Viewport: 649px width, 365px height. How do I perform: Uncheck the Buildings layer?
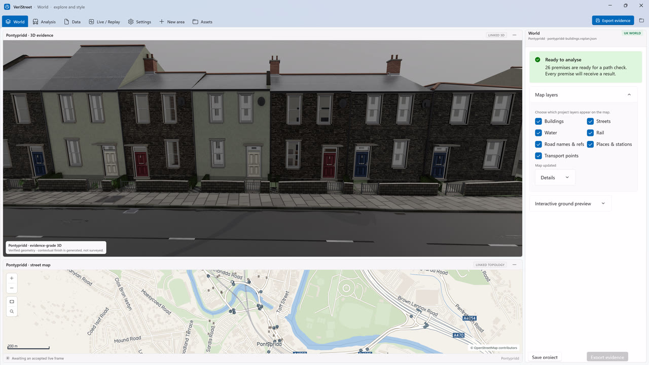538,121
